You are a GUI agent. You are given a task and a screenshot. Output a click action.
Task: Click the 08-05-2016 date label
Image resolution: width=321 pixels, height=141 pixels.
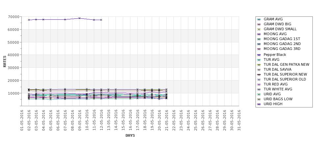(x=72, y=120)
